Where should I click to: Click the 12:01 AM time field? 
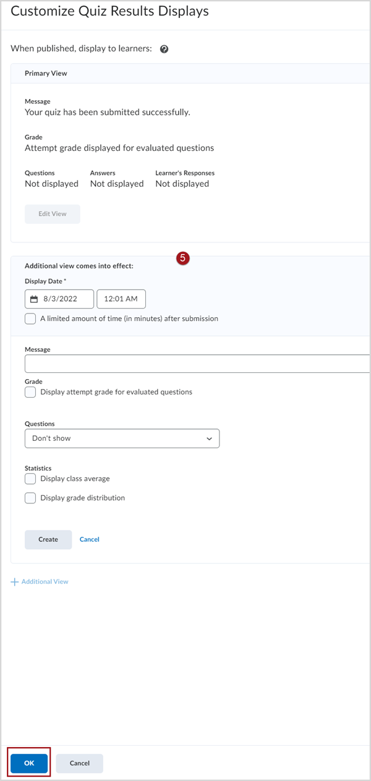pyautogui.click(x=121, y=299)
